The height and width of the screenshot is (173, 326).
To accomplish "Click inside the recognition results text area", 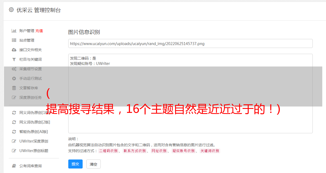I will [x=190, y=94].
